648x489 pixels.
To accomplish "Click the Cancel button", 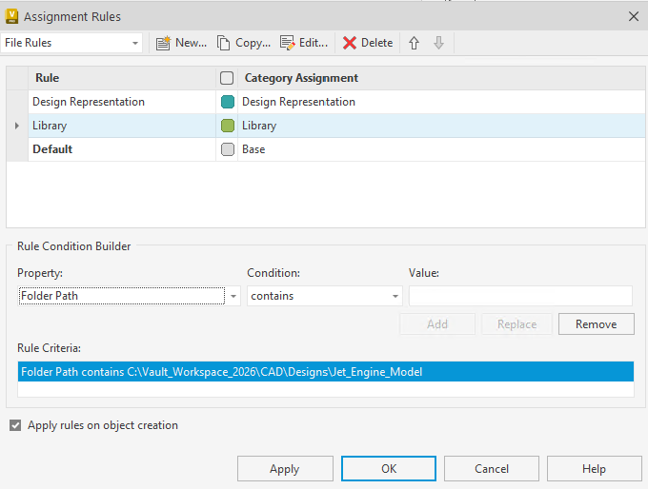I will [492, 468].
